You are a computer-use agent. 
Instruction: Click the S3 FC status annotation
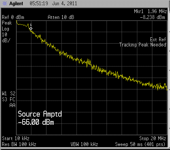point(8,100)
